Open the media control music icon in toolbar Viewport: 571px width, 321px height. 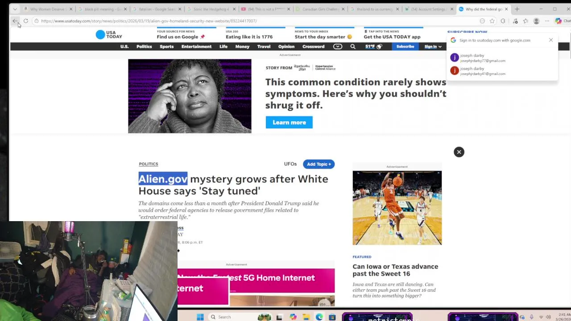pos(515,21)
